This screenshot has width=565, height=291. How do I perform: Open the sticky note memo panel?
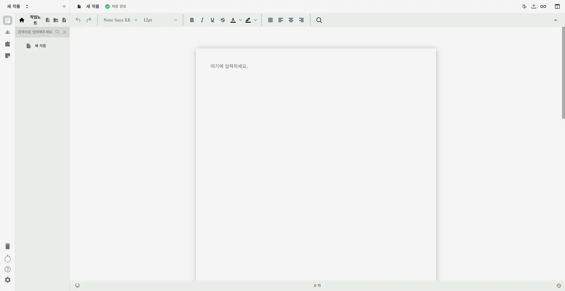click(x=8, y=56)
